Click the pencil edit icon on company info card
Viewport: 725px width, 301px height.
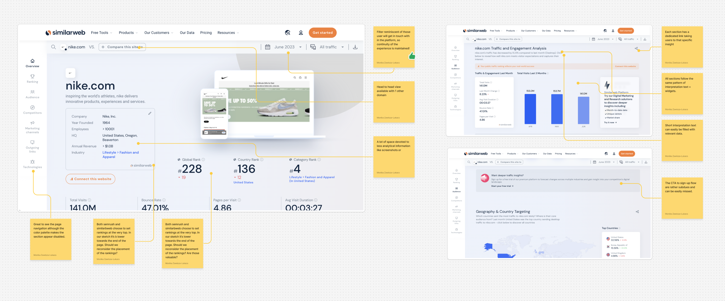(150, 113)
